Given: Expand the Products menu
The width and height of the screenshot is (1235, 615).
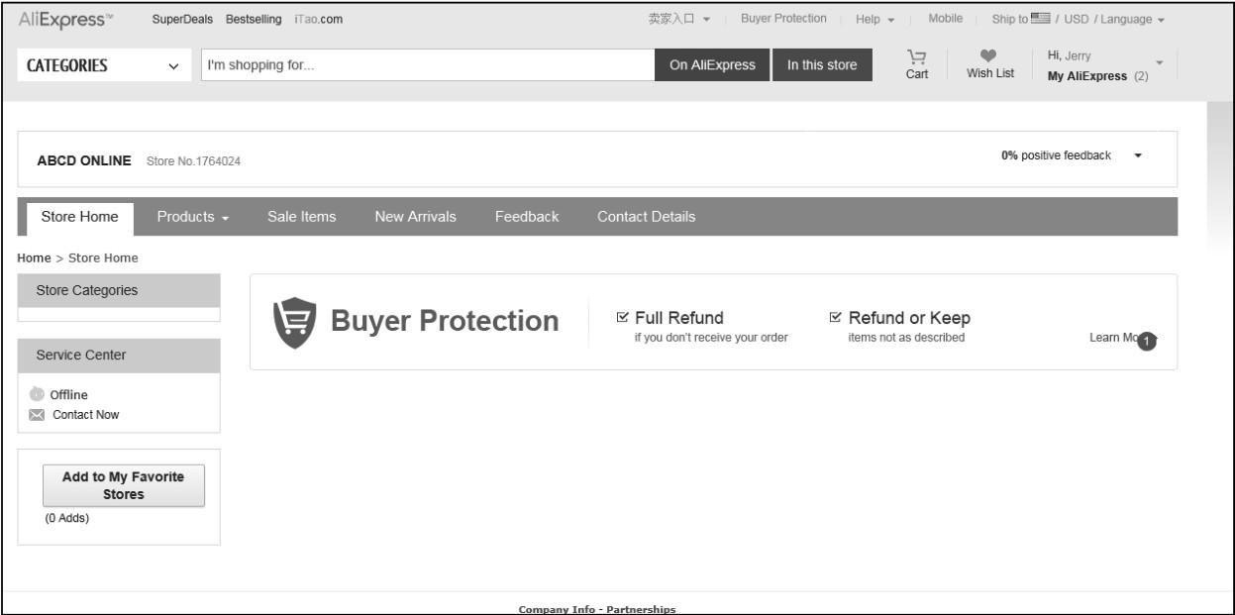Looking at the screenshot, I should tap(194, 217).
